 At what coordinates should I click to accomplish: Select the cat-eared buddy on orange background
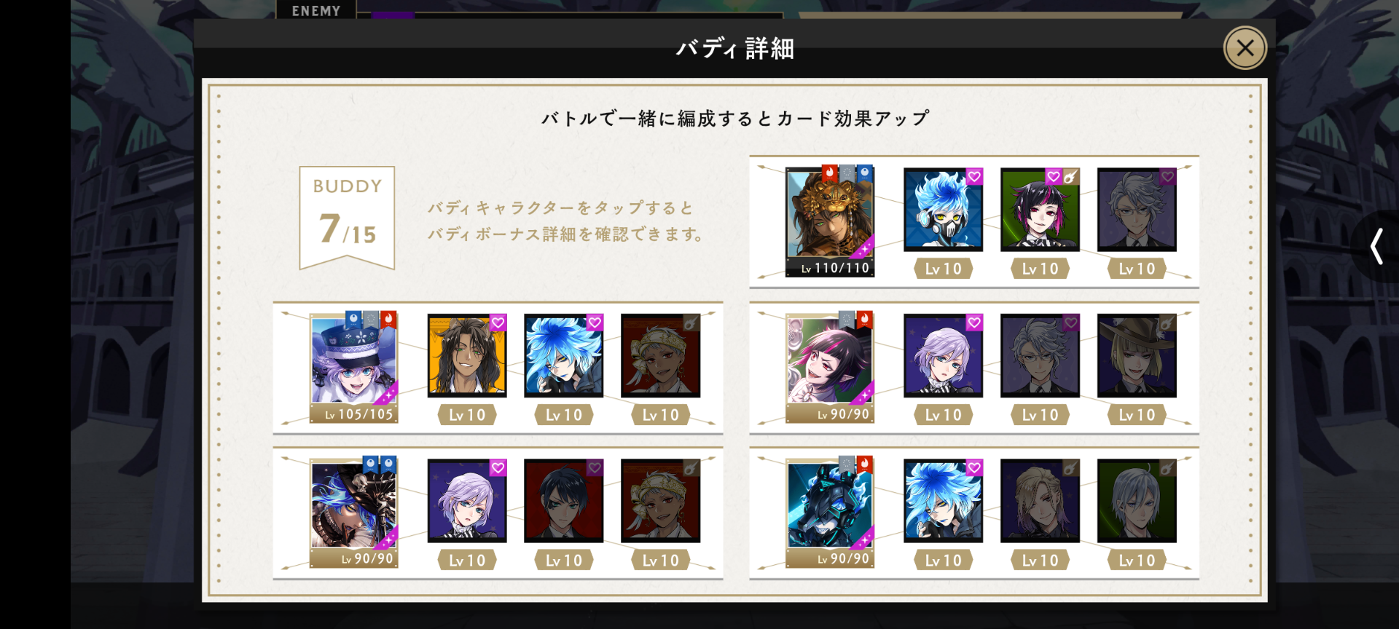tap(467, 356)
